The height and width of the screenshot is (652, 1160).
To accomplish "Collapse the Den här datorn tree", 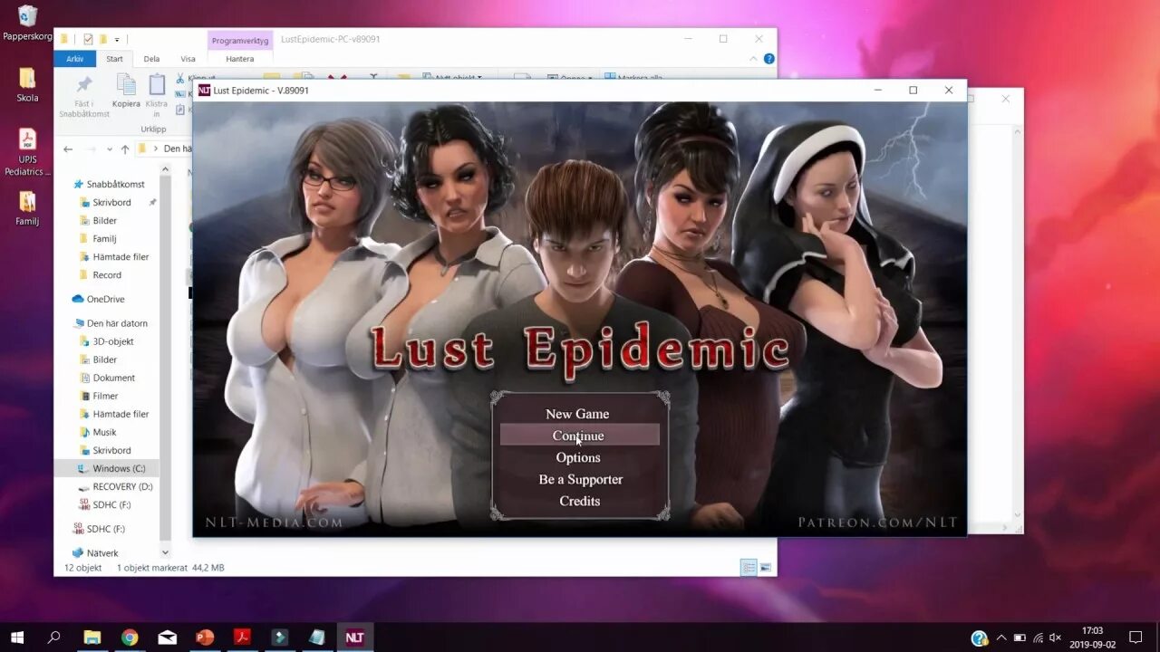I will tap(65, 322).
